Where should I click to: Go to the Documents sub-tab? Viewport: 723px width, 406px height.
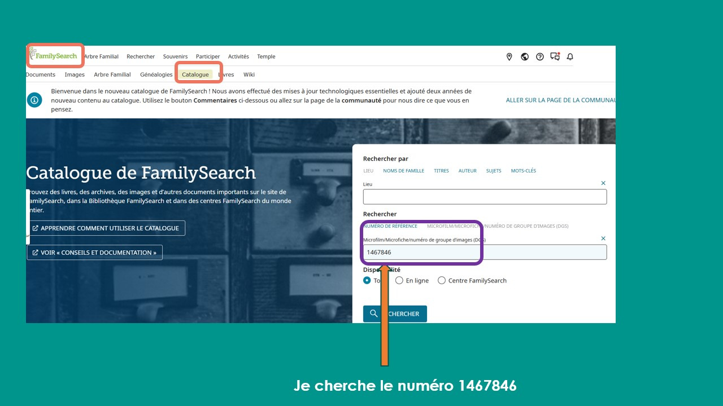pyautogui.click(x=41, y=74)
